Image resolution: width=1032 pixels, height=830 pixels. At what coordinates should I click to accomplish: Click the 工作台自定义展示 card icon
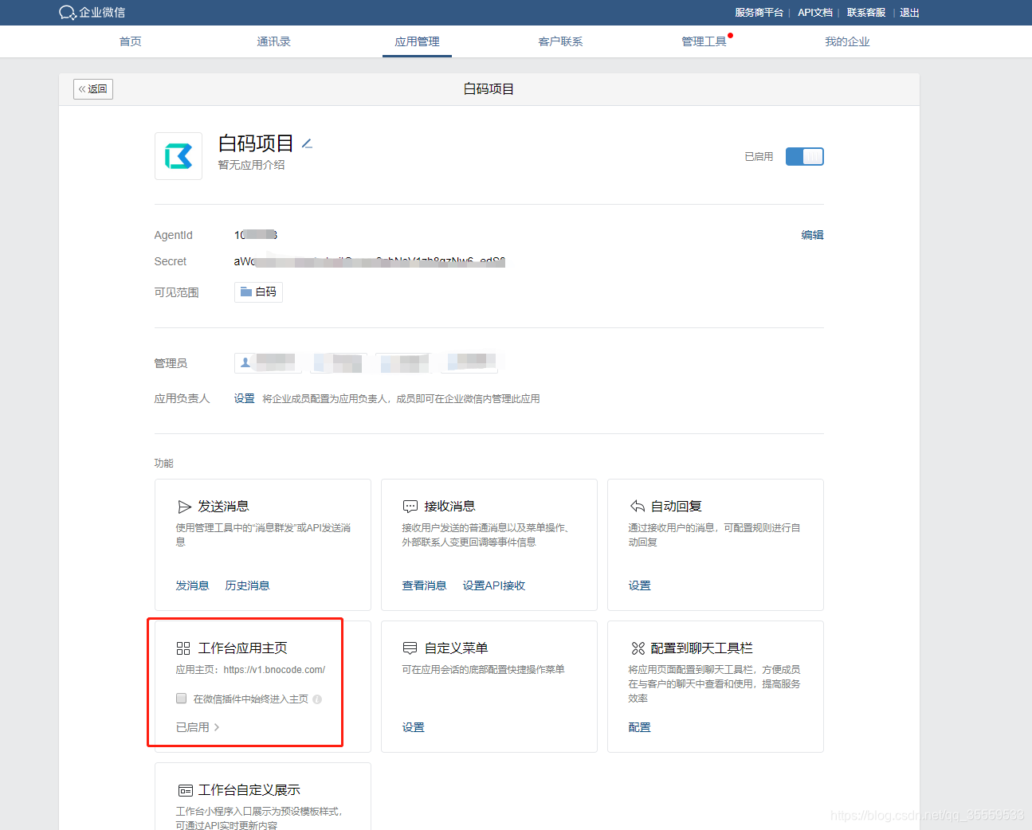[185, 790]
